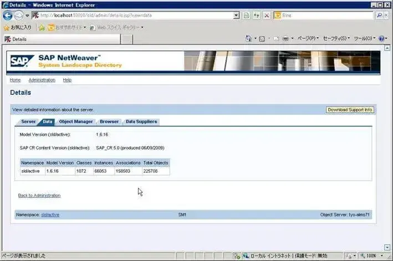Open the Help link
393x261 pixels.
point(67,80)
